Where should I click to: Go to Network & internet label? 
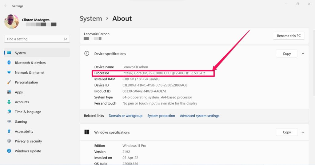(x=30, y=72)
